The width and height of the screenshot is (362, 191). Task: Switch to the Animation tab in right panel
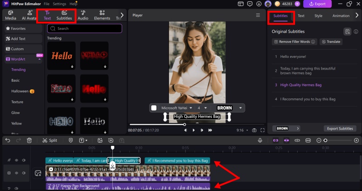(341, 16)
